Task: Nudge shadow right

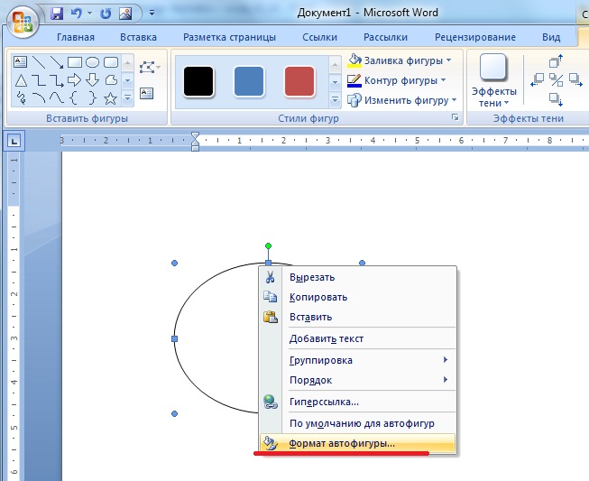Action: (x=575, y=80)
